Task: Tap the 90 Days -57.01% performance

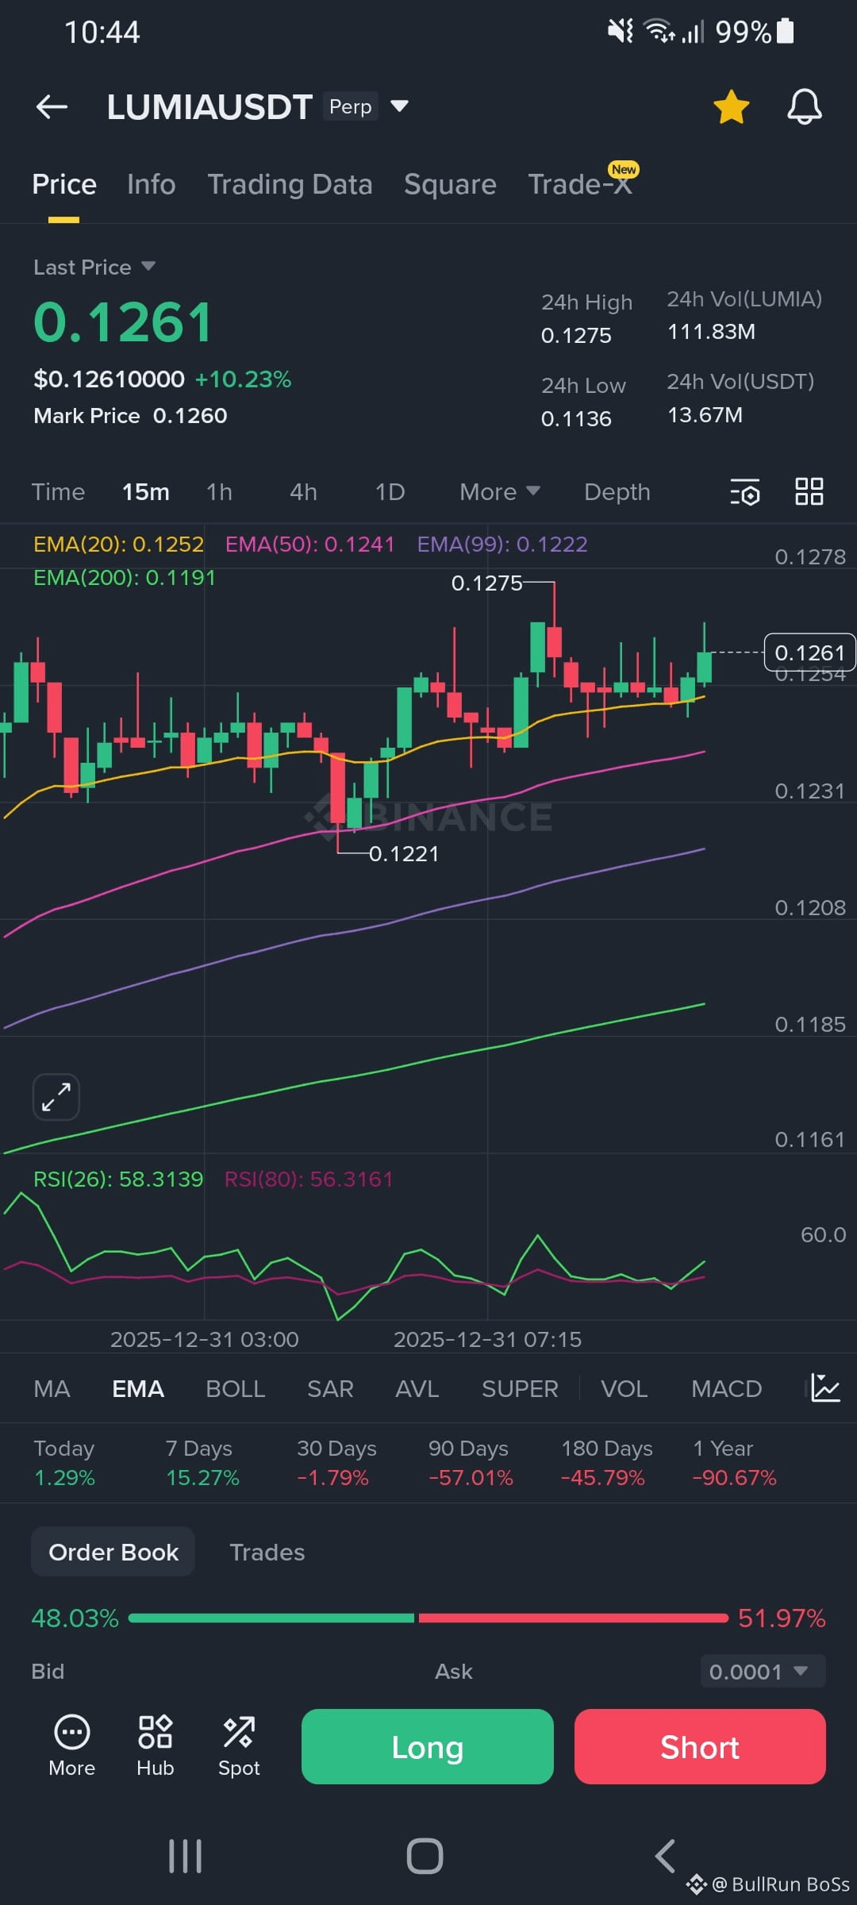Action: (471, 1463)
